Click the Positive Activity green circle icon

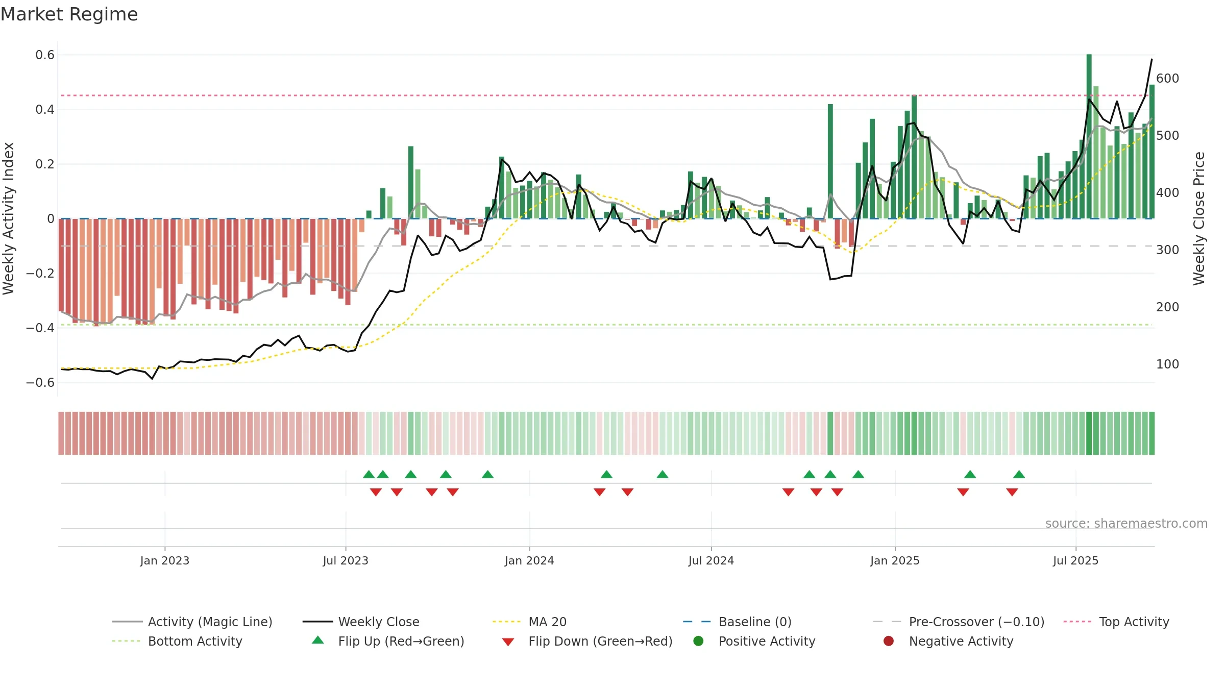click(x=698, y=641)
